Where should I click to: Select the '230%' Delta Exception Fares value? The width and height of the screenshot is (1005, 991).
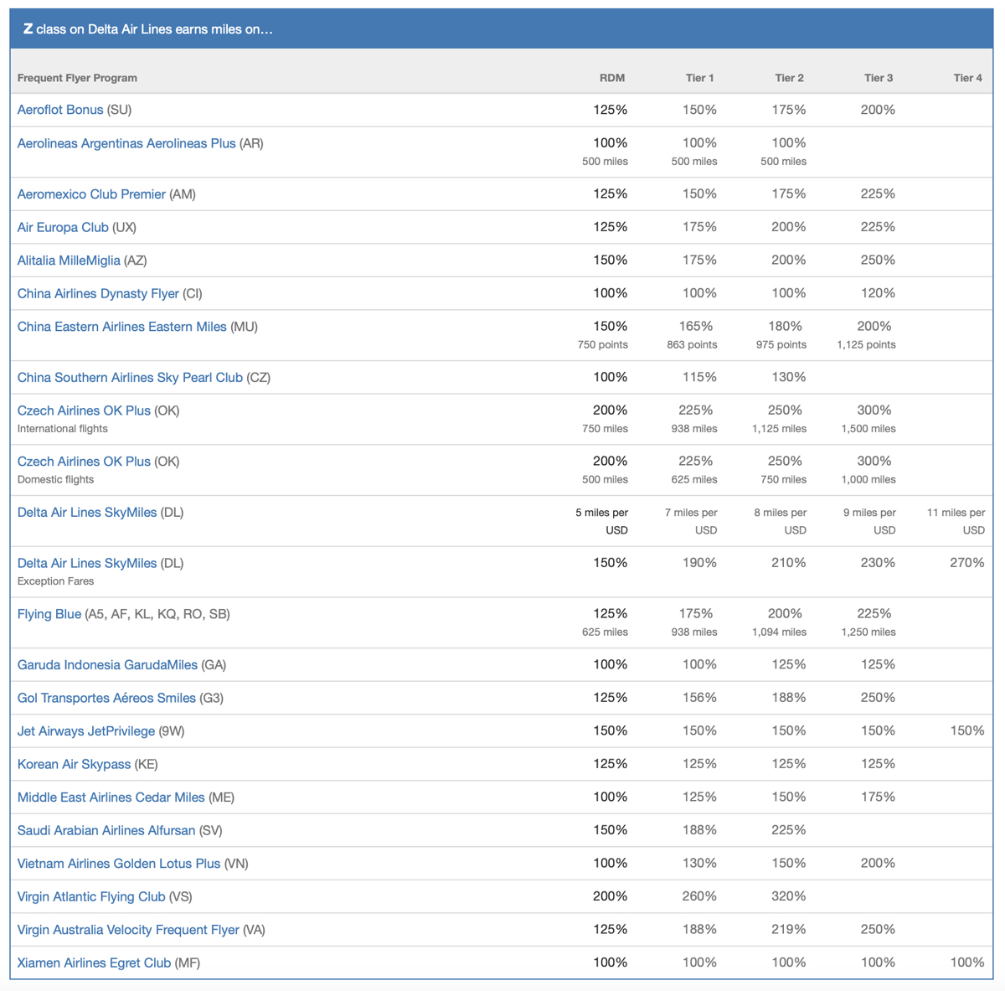point(878,563)
